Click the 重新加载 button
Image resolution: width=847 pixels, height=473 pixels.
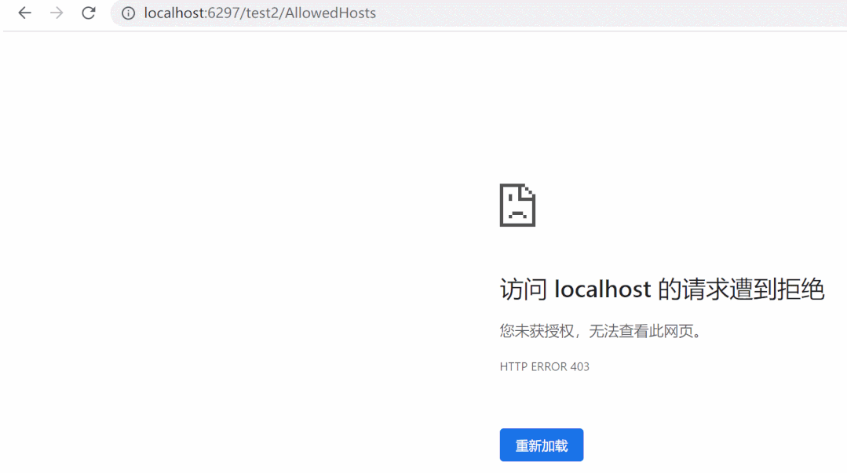click(x=542, y=445)
